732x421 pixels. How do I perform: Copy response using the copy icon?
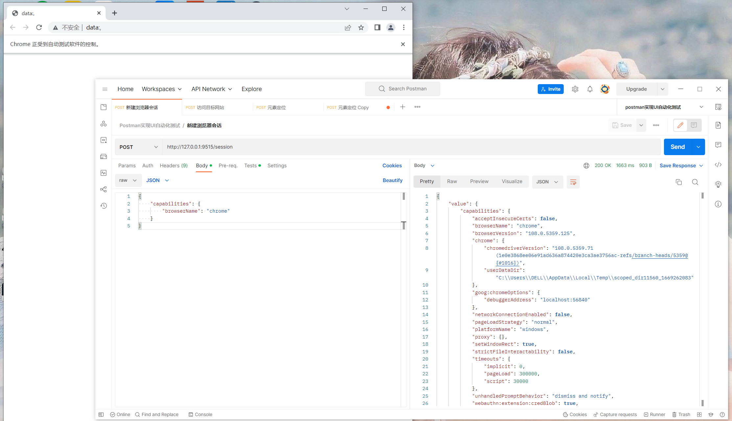(x=678, y=182)
